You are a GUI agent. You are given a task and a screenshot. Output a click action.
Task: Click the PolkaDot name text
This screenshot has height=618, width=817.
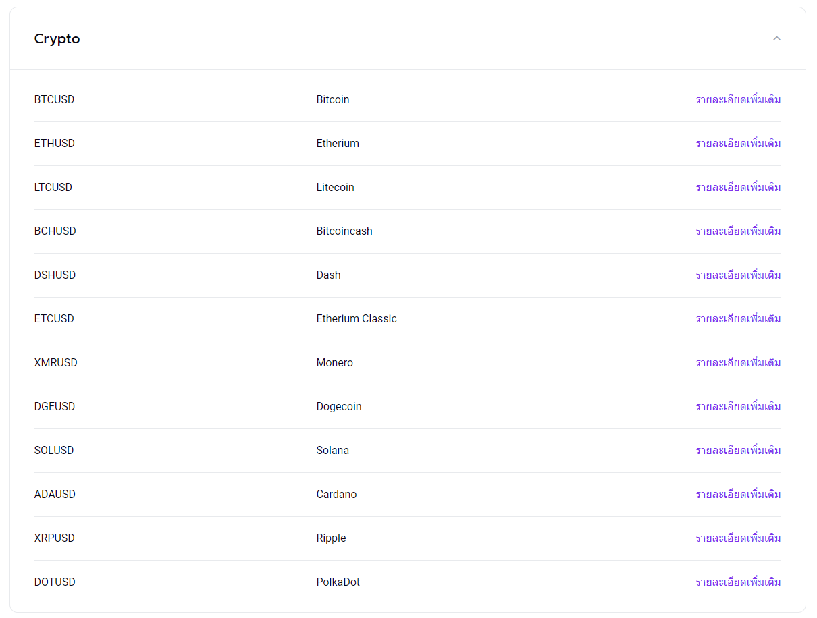coord(338,582)
